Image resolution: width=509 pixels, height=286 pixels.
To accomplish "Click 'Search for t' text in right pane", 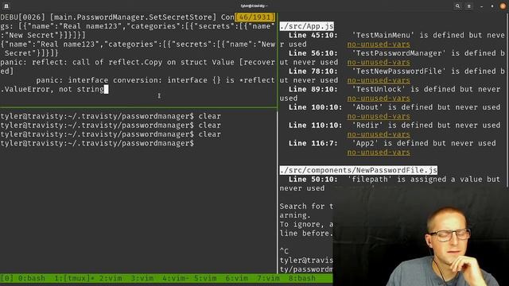I will click(306, 207).
